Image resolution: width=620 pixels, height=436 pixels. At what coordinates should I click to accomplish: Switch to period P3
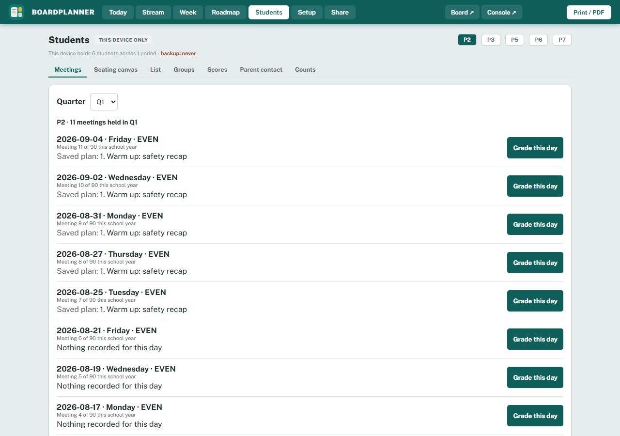click(491, 40)
